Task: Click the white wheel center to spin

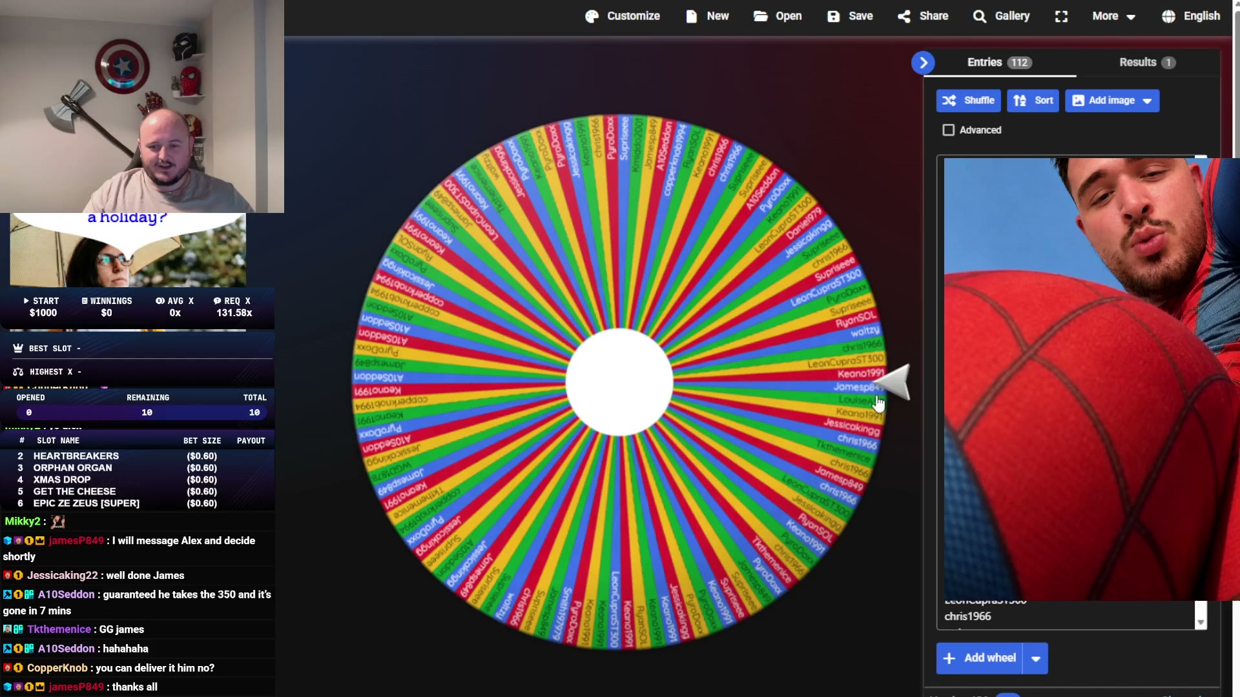Action: coord(619,382)
